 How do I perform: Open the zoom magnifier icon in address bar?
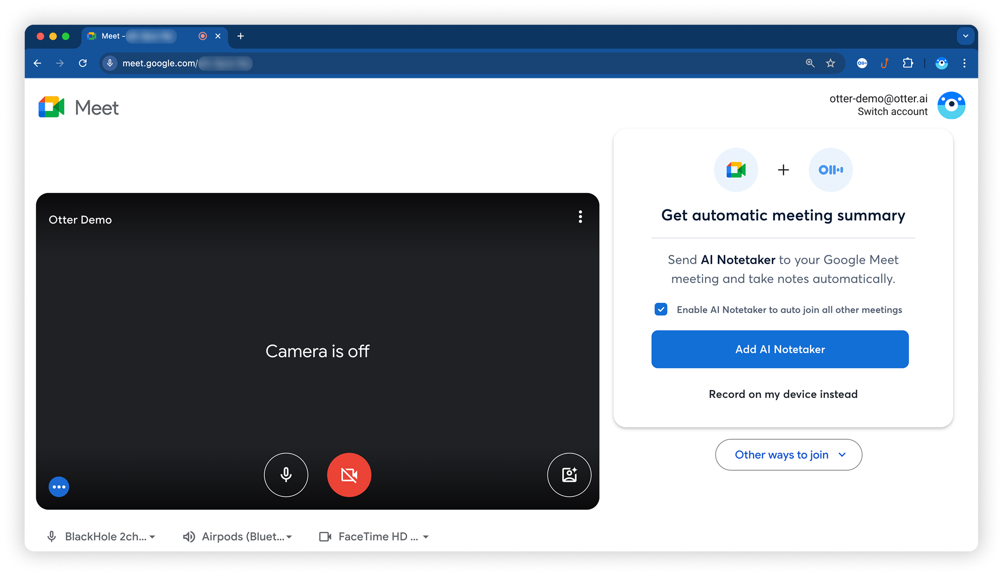[x=810, y=63]
